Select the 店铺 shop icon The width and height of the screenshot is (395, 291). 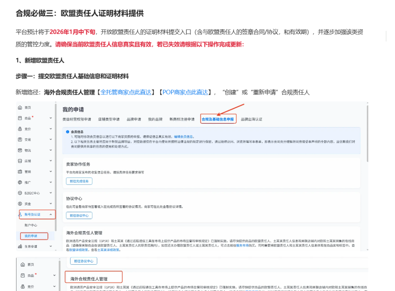tap(20, 160)
